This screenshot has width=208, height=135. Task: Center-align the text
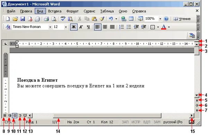[x=105, y=27]
